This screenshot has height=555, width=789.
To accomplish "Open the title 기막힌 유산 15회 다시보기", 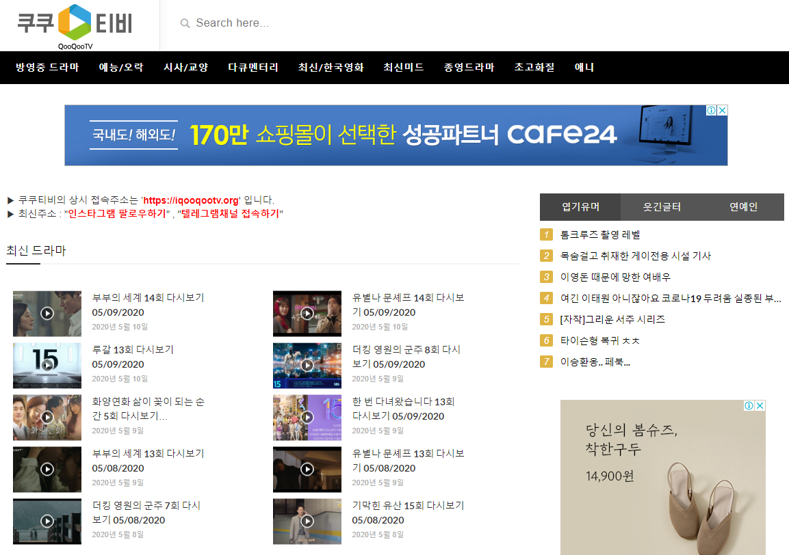I will click(408, 513).
